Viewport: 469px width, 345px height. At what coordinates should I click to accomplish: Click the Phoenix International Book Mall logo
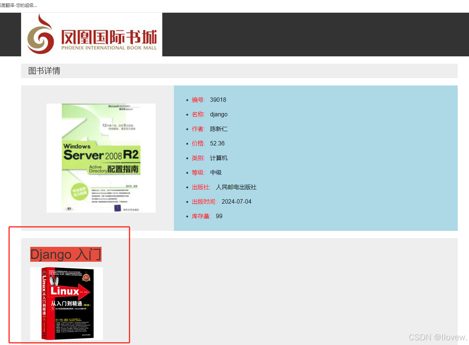pos(92,35)
